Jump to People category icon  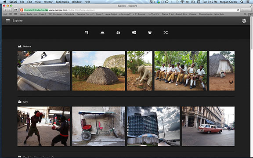134,32
